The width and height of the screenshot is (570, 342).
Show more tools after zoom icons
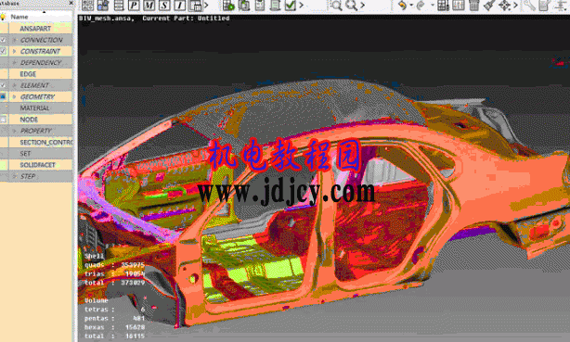tap(362, 5)
